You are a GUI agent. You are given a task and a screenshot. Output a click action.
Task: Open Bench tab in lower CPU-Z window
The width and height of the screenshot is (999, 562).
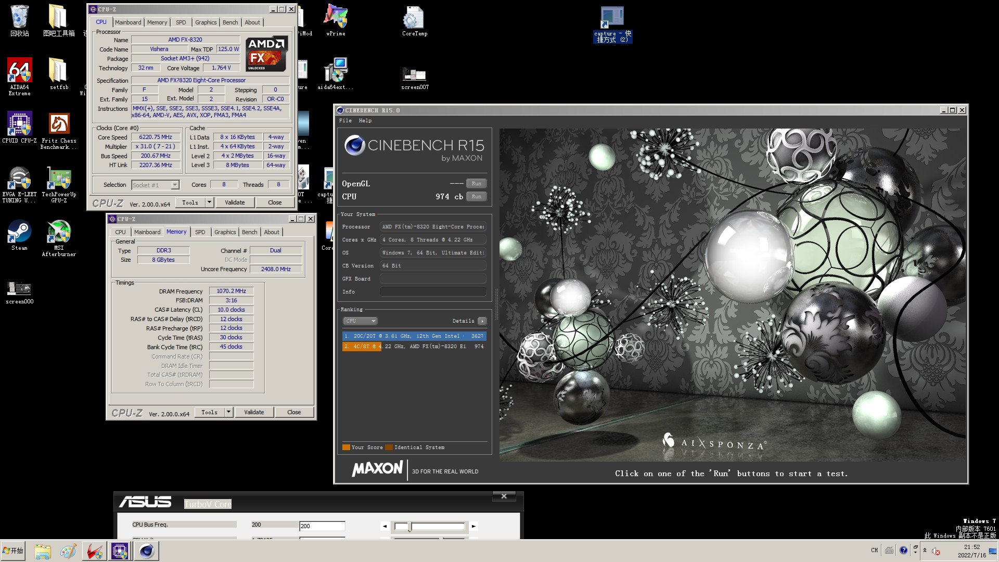pyautogui.click(x=249, y=232)
